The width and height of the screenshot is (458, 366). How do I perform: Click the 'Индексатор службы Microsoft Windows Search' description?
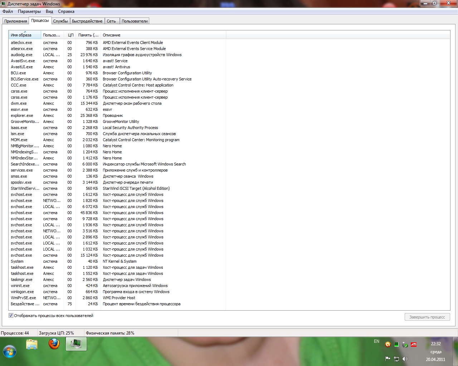click(x=144, y=164)
